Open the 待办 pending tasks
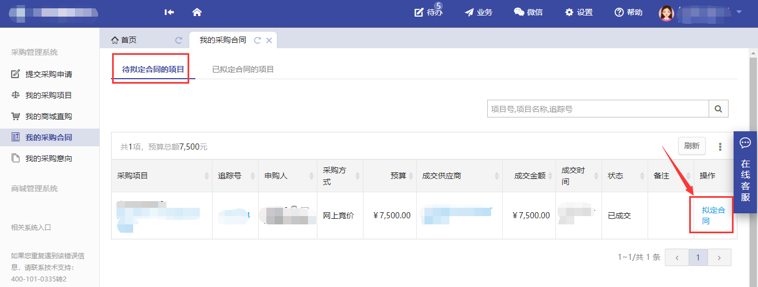 428,12
